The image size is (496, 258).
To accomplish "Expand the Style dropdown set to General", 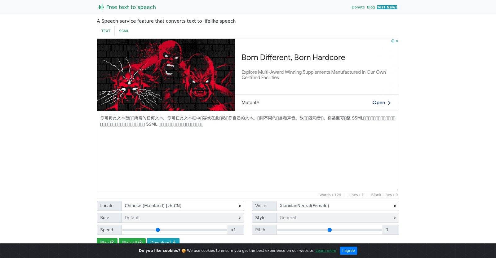I will [x=338, y=218].
